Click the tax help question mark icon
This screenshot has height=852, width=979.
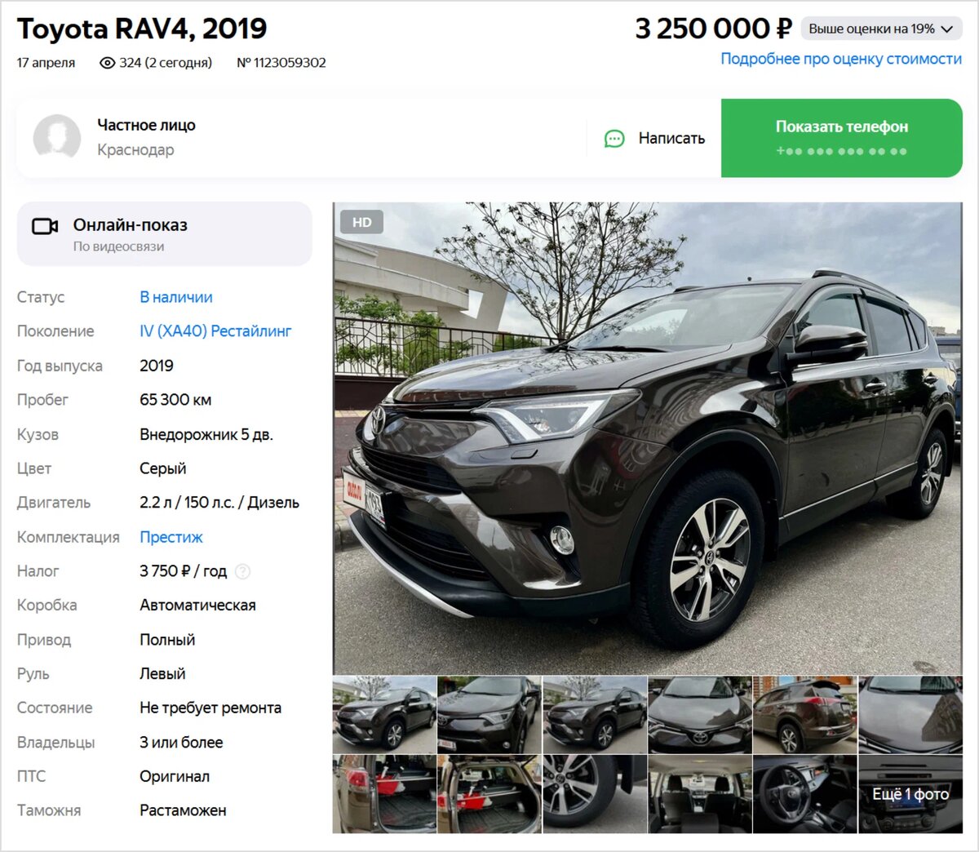point(242,572)
